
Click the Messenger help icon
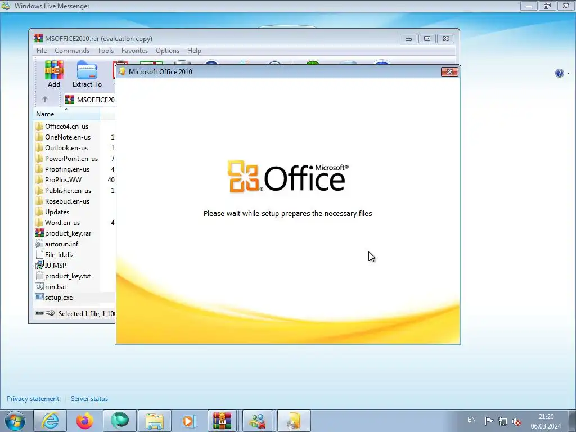559,73
